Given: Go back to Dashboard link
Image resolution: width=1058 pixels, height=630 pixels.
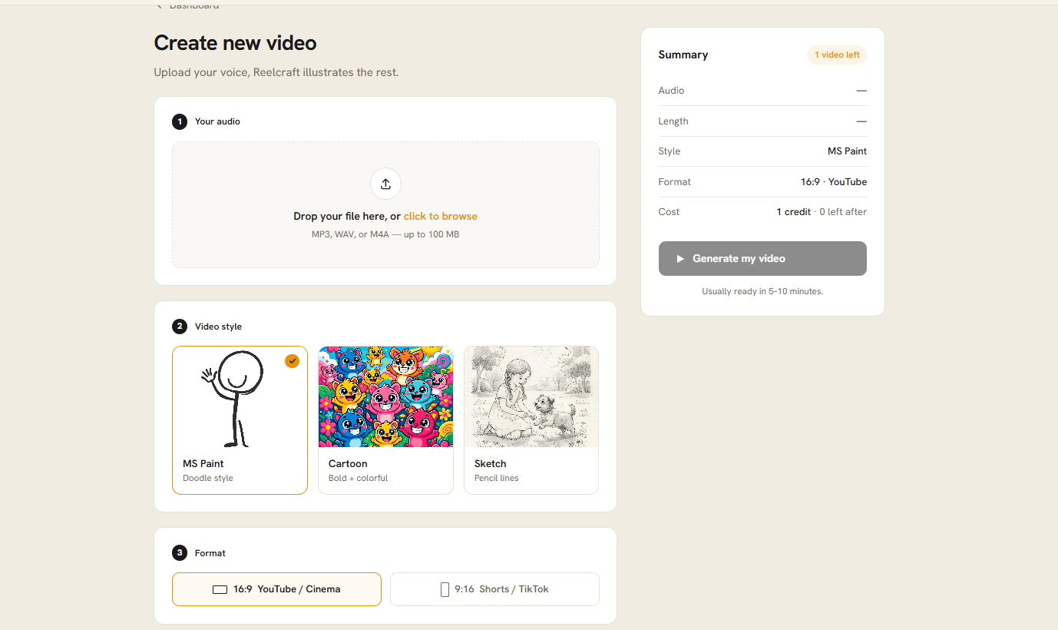Looking at the screenshot, I should (187, 5).
